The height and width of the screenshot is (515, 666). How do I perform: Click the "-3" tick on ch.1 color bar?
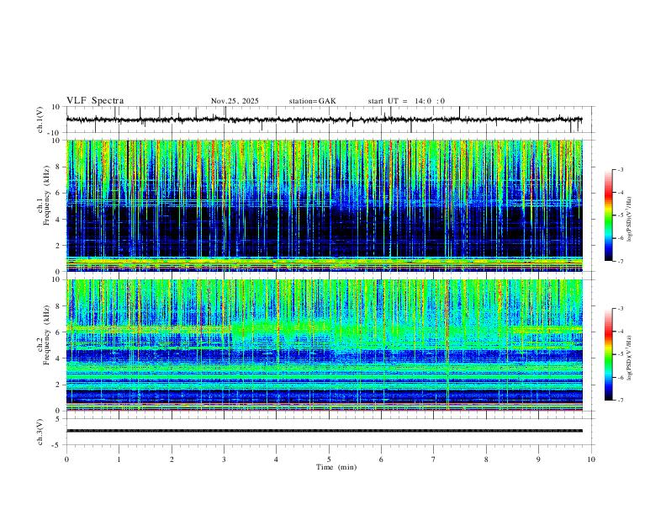tap(621, 169)
